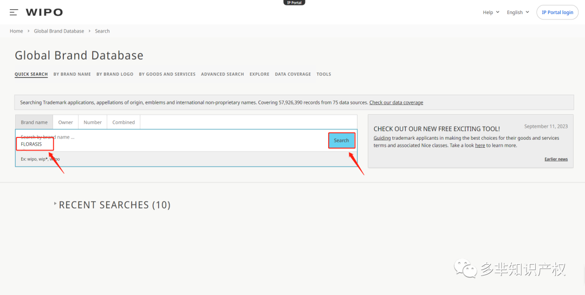Open the IP Portal top tab

[x=294, y=2]
